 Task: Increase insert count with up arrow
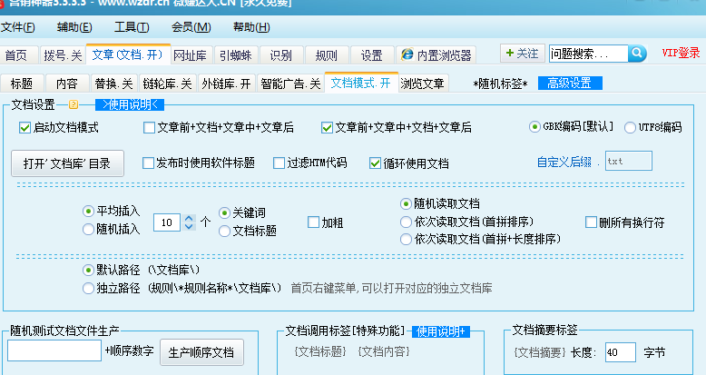click(x=189, y=218)
